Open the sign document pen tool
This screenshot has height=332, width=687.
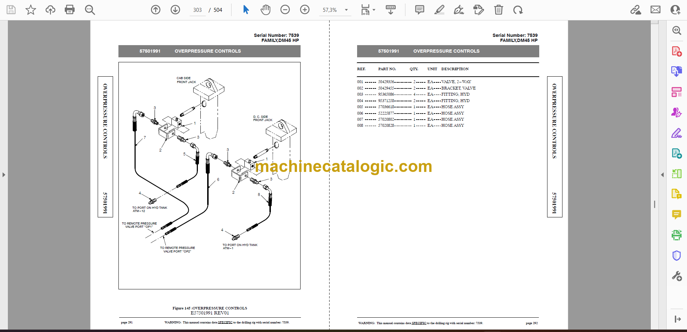(x=459, y=10)
